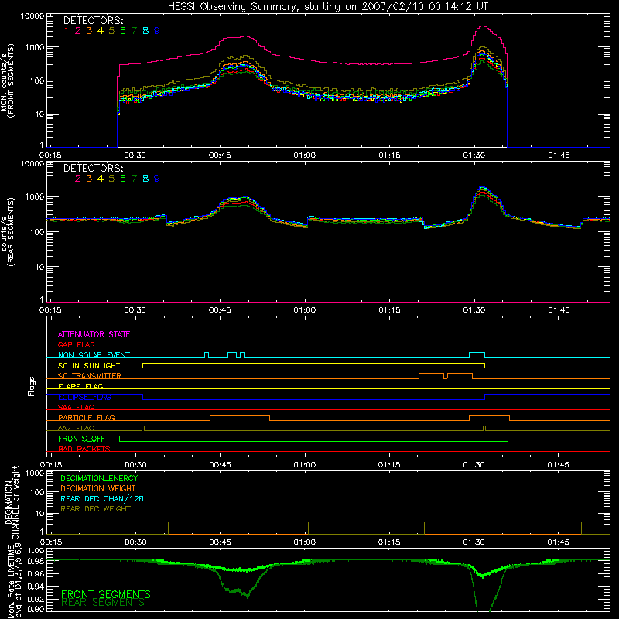619x619 pixels.
Task: Select the SAA_FLAG label
Action: coord(76,407)
